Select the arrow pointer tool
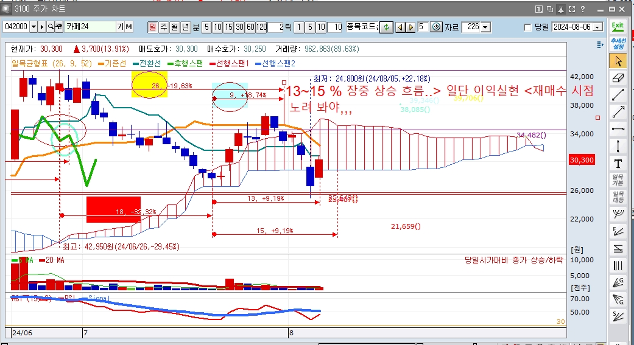 (618, 61)
